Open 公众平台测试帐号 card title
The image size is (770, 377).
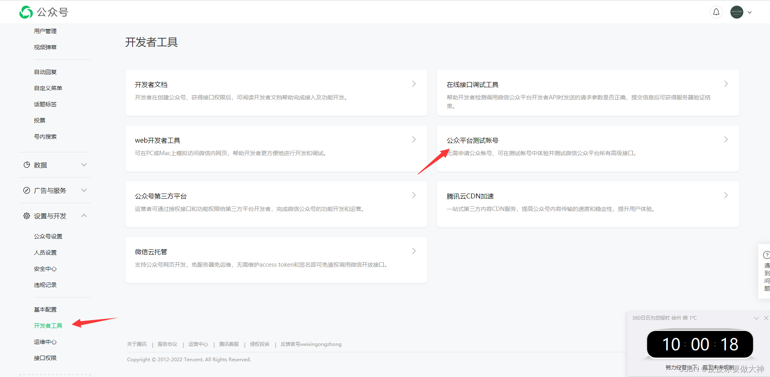point(473,140)
